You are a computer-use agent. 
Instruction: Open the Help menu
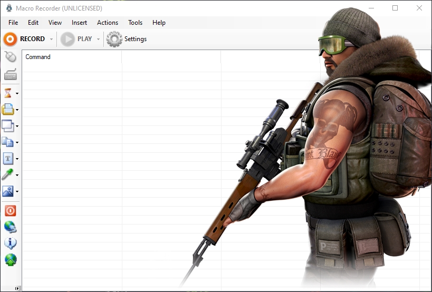(159, 23)
